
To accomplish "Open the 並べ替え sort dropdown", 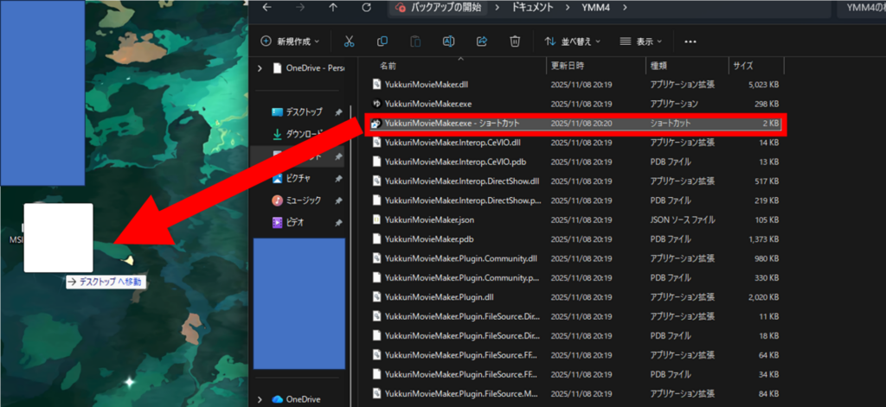I will pos(573,41).
